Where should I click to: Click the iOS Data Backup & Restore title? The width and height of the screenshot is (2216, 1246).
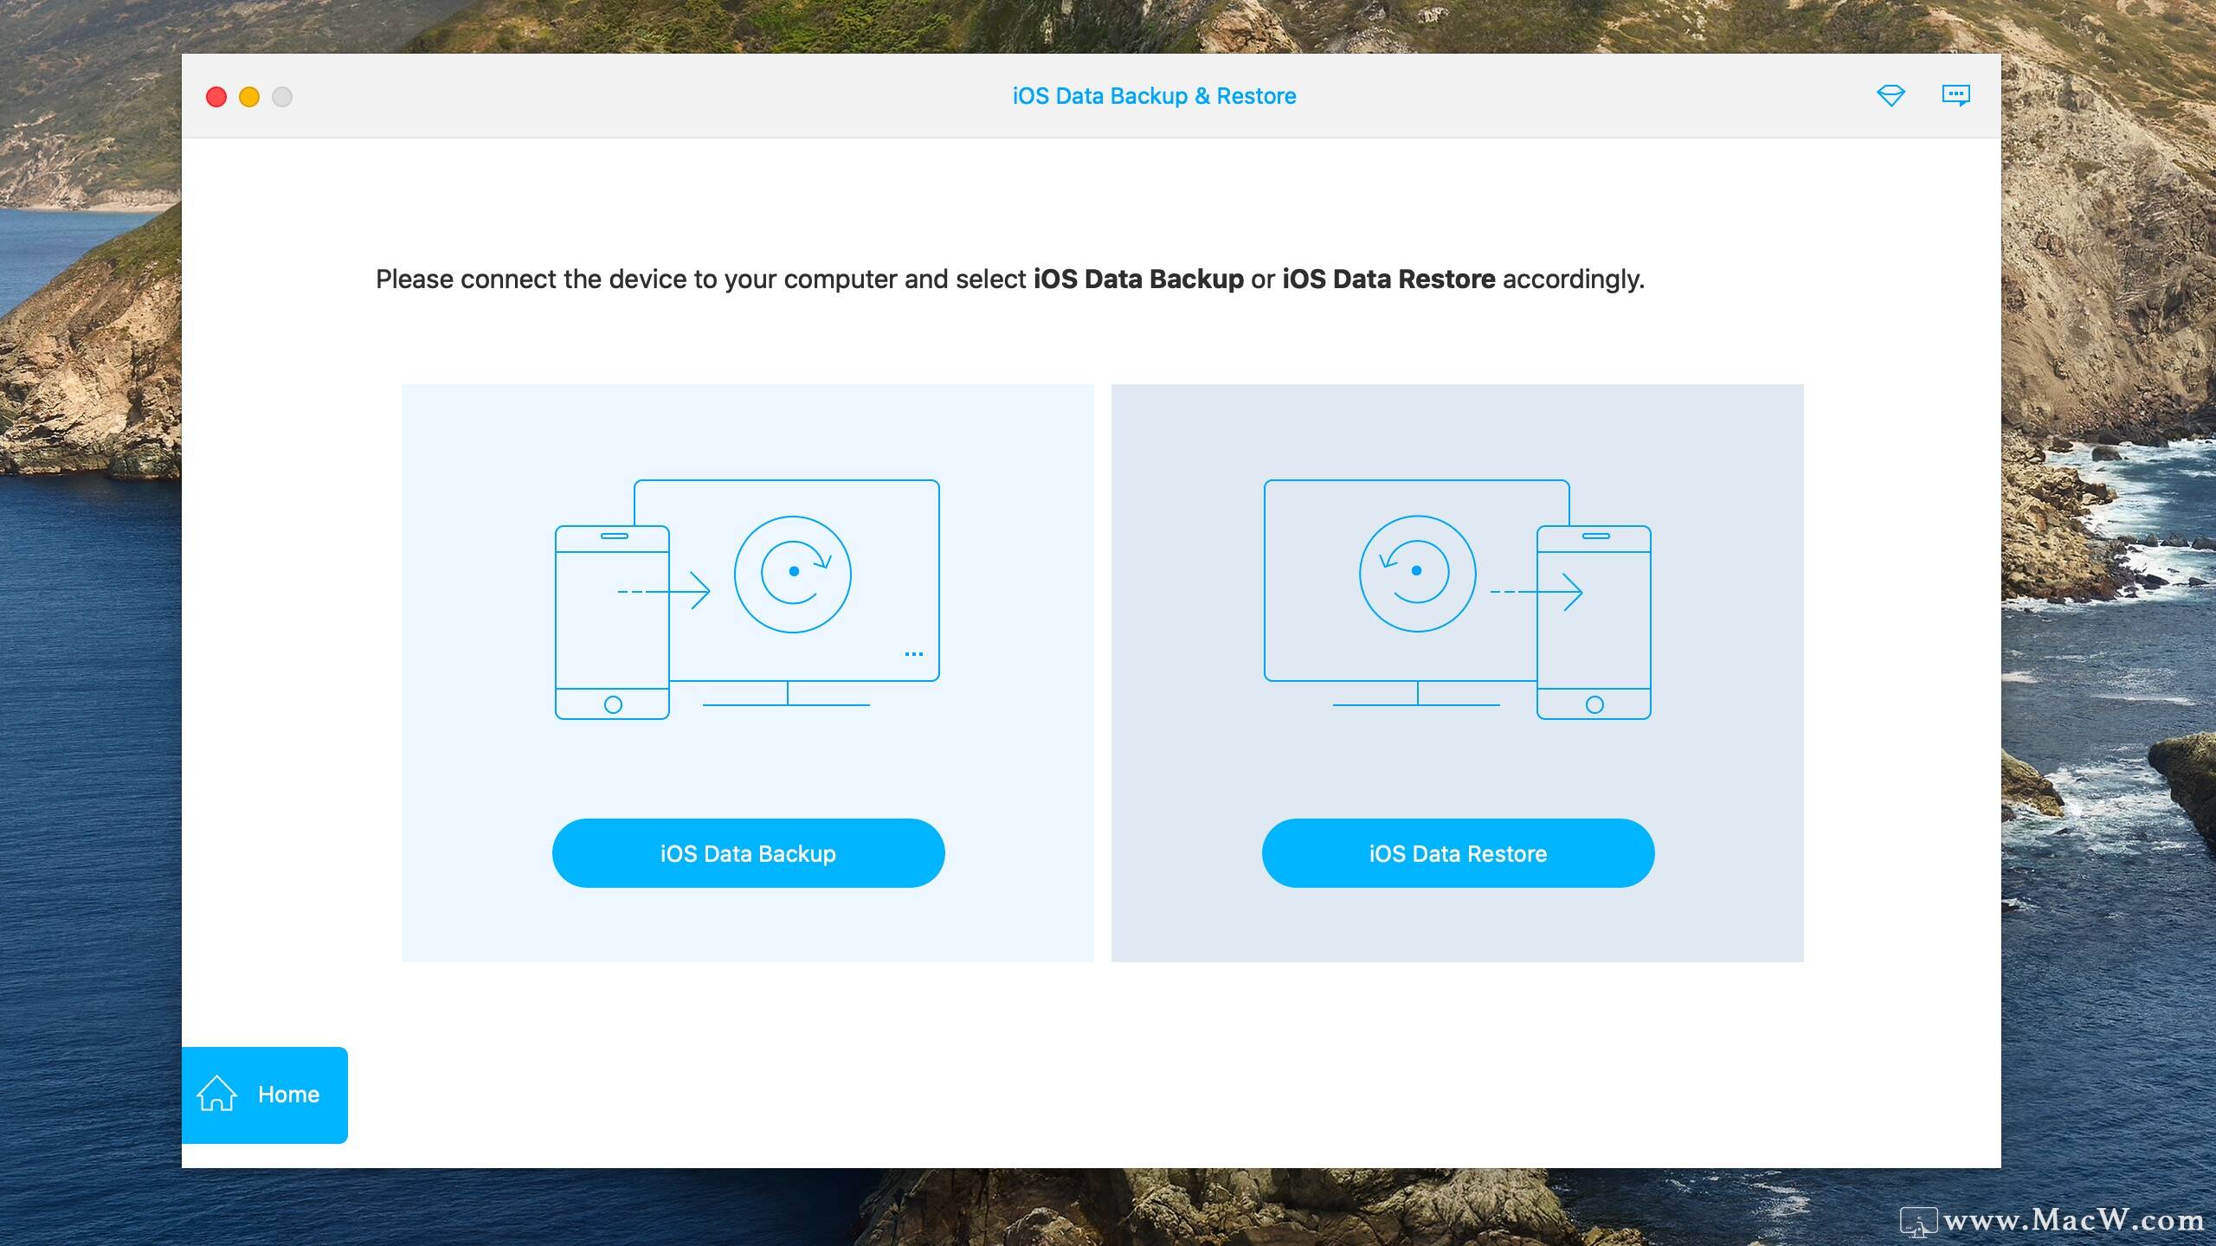[x=1154, y=96]
